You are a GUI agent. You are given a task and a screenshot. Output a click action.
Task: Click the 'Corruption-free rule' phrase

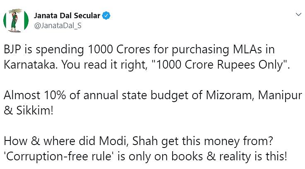click(x=50, y=157)
